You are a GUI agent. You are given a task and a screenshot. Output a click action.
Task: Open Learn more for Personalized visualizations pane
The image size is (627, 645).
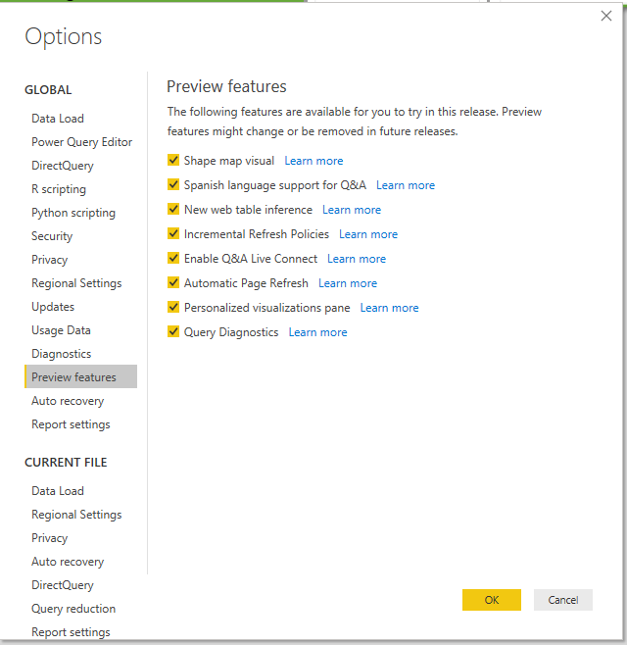coord(389,308)
